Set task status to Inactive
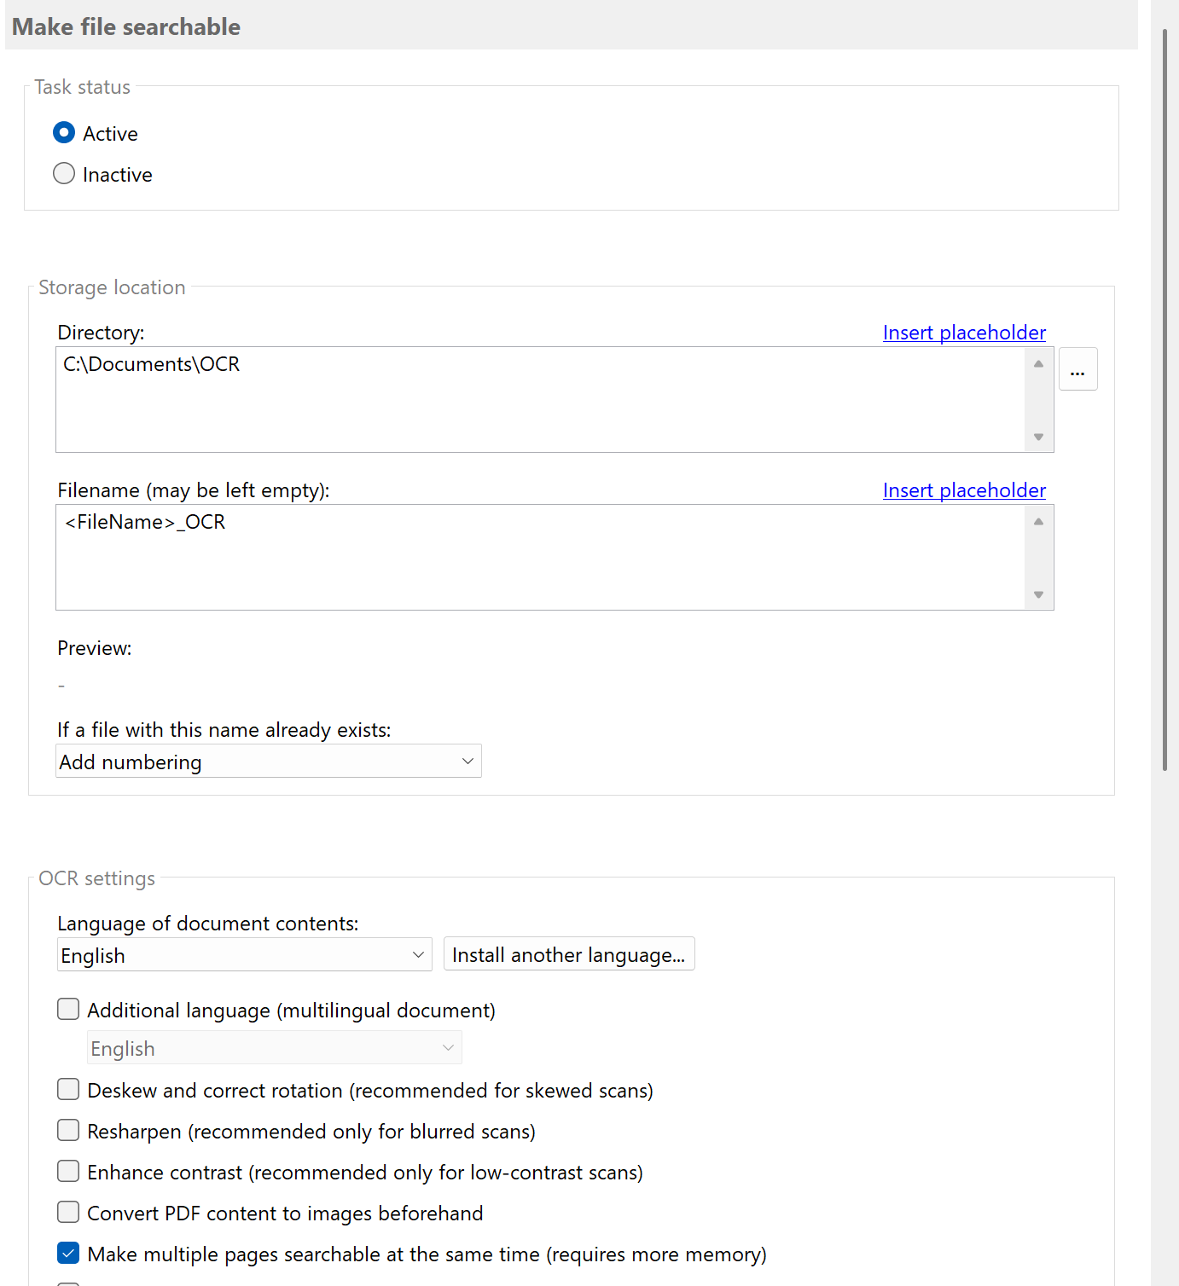Image resolution: width=1179 pixels, height=1286 pixels. [x=64, y=173]
